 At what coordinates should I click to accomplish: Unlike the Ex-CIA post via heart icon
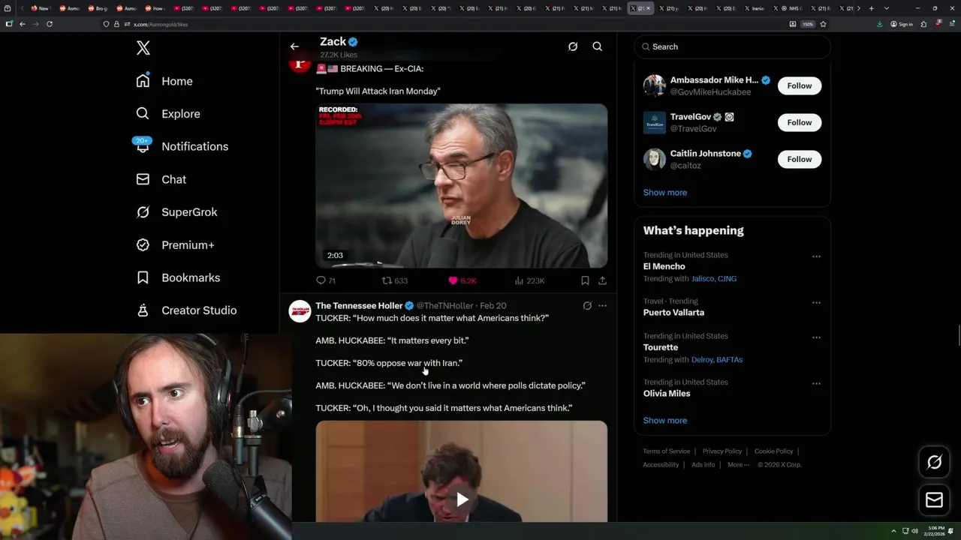453,280
